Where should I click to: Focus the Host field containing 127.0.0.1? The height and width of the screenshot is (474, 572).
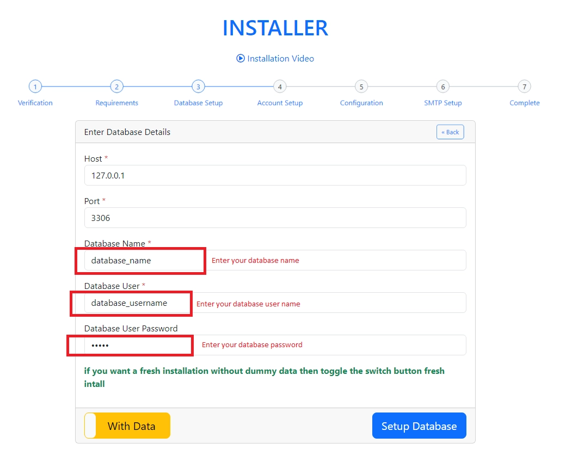coord(275,176)
